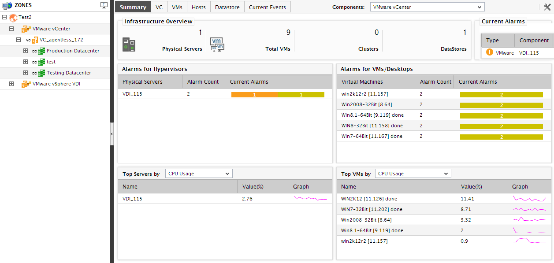Click Win2008-32Bit [8.64] in alarms table
Screen dimensions: 554x263
pyautogui.click(x=367, y=104)
